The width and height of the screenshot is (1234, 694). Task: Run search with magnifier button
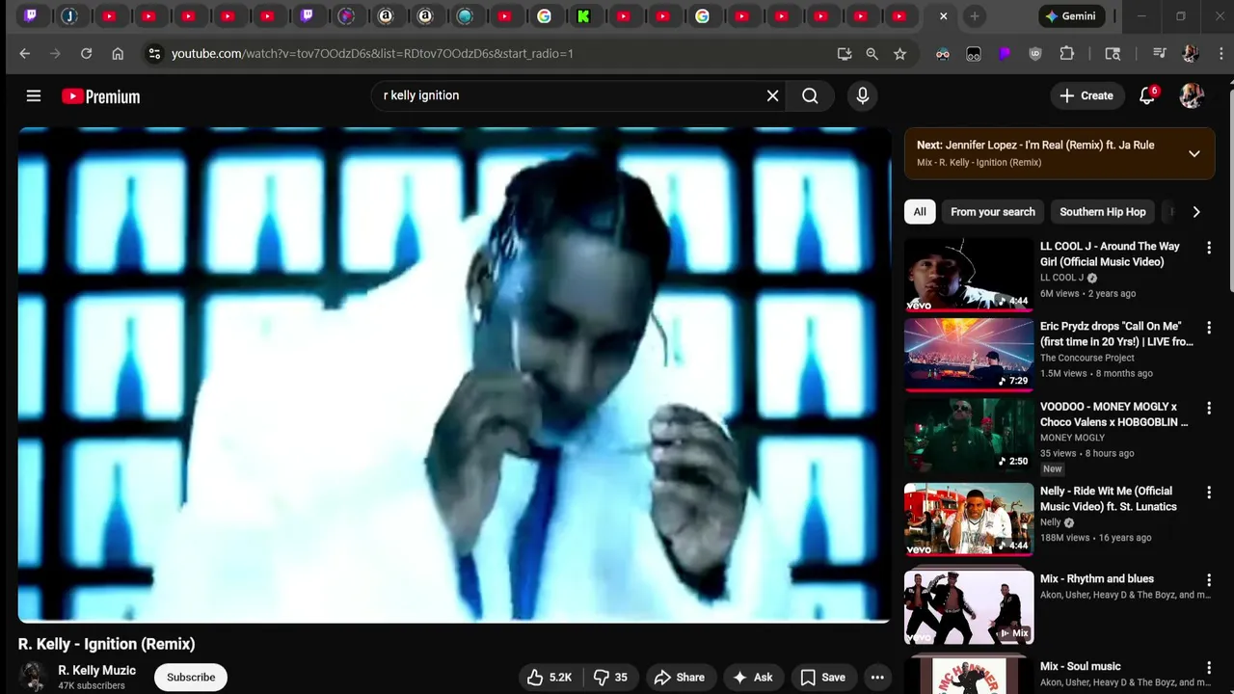pos(810,95)
